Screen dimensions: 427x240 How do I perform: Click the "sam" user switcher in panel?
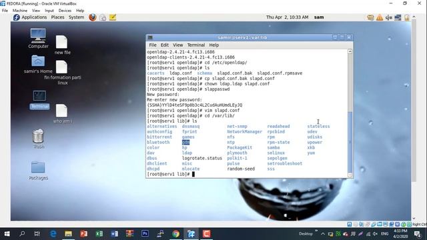click(x=319, y=17)
